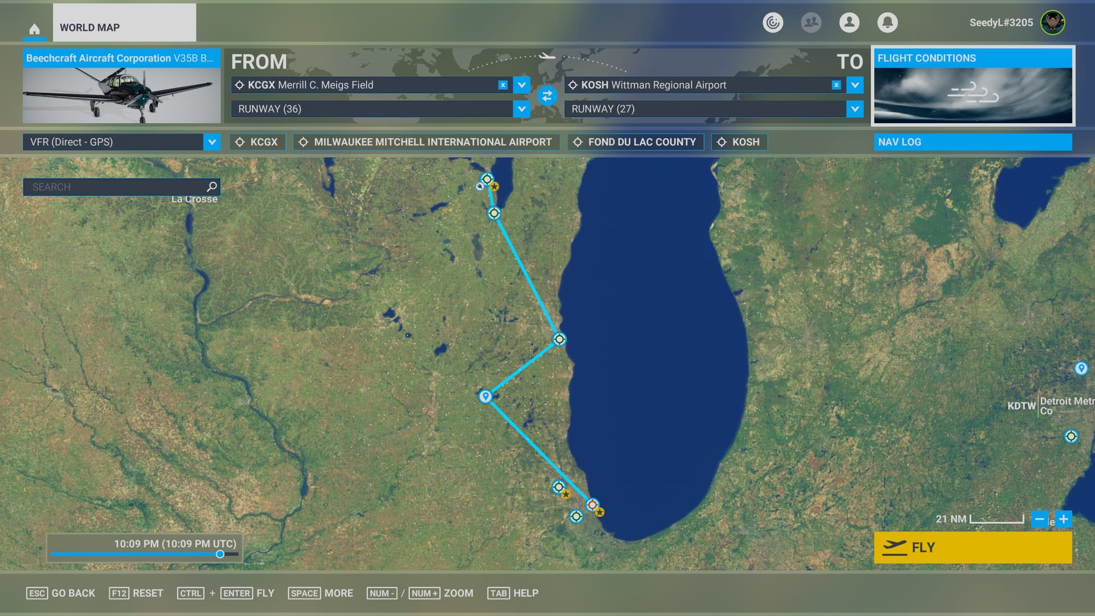Open the Flight Conditions weather panel
This screenshot has height=616, width=1095.
972,86
